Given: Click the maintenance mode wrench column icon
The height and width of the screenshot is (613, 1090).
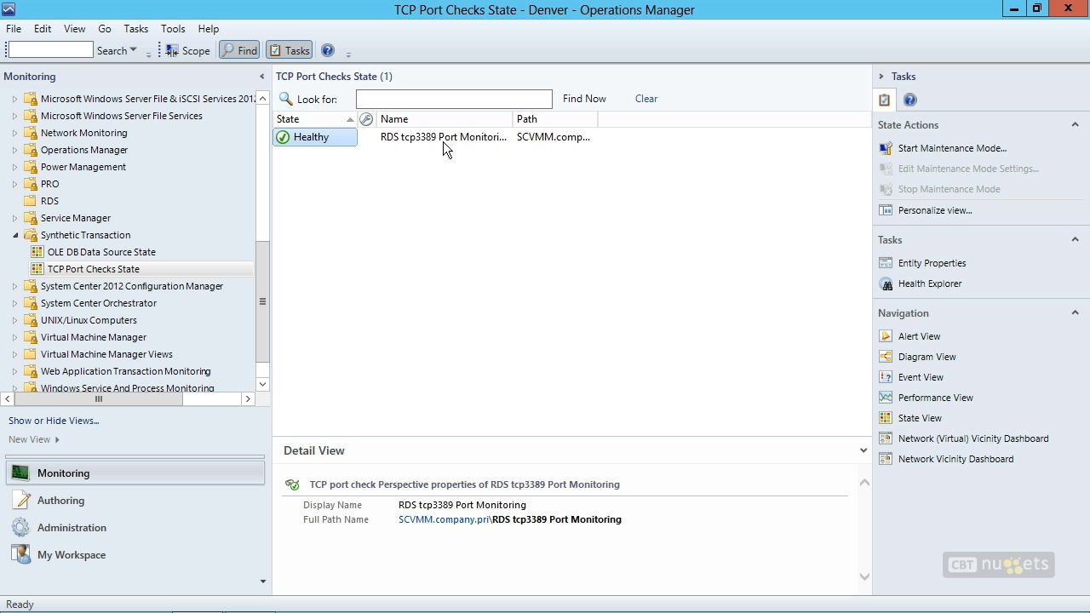Looking at the screenshot, I should [x=366, y=119].
